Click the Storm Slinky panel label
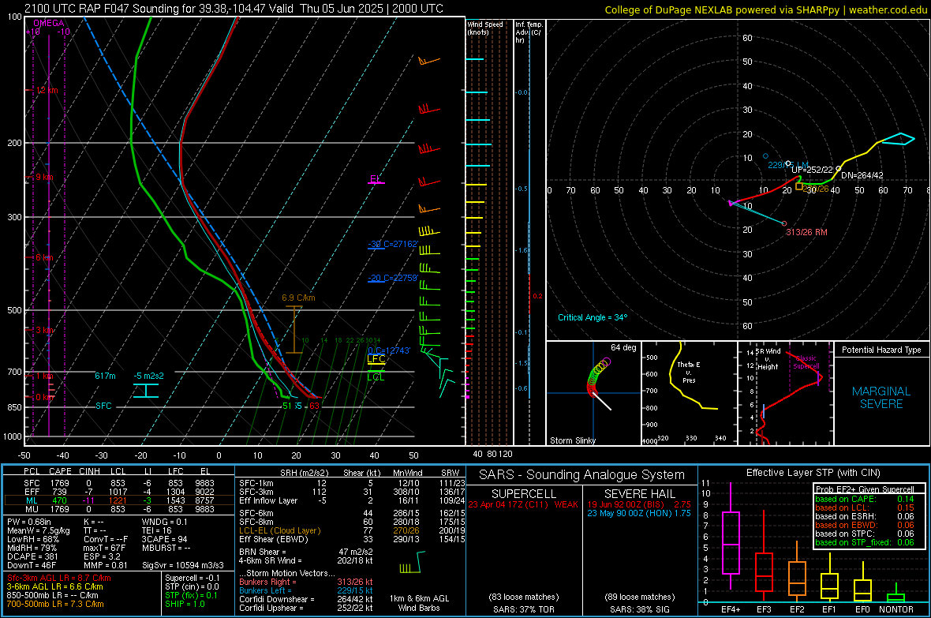Viewport: 931px width, 618px height. (x=572, y=440)
